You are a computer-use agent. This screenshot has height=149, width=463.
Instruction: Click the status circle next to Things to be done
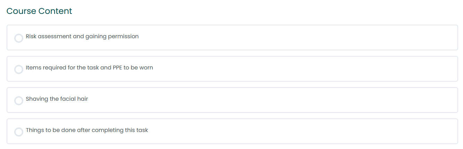[19, 132]
